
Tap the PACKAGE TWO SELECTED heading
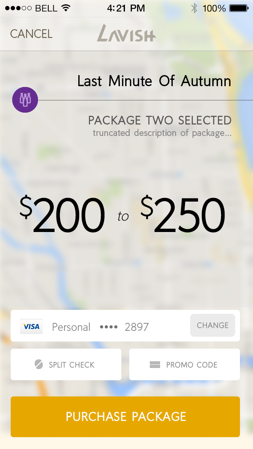tap(160, 120)
